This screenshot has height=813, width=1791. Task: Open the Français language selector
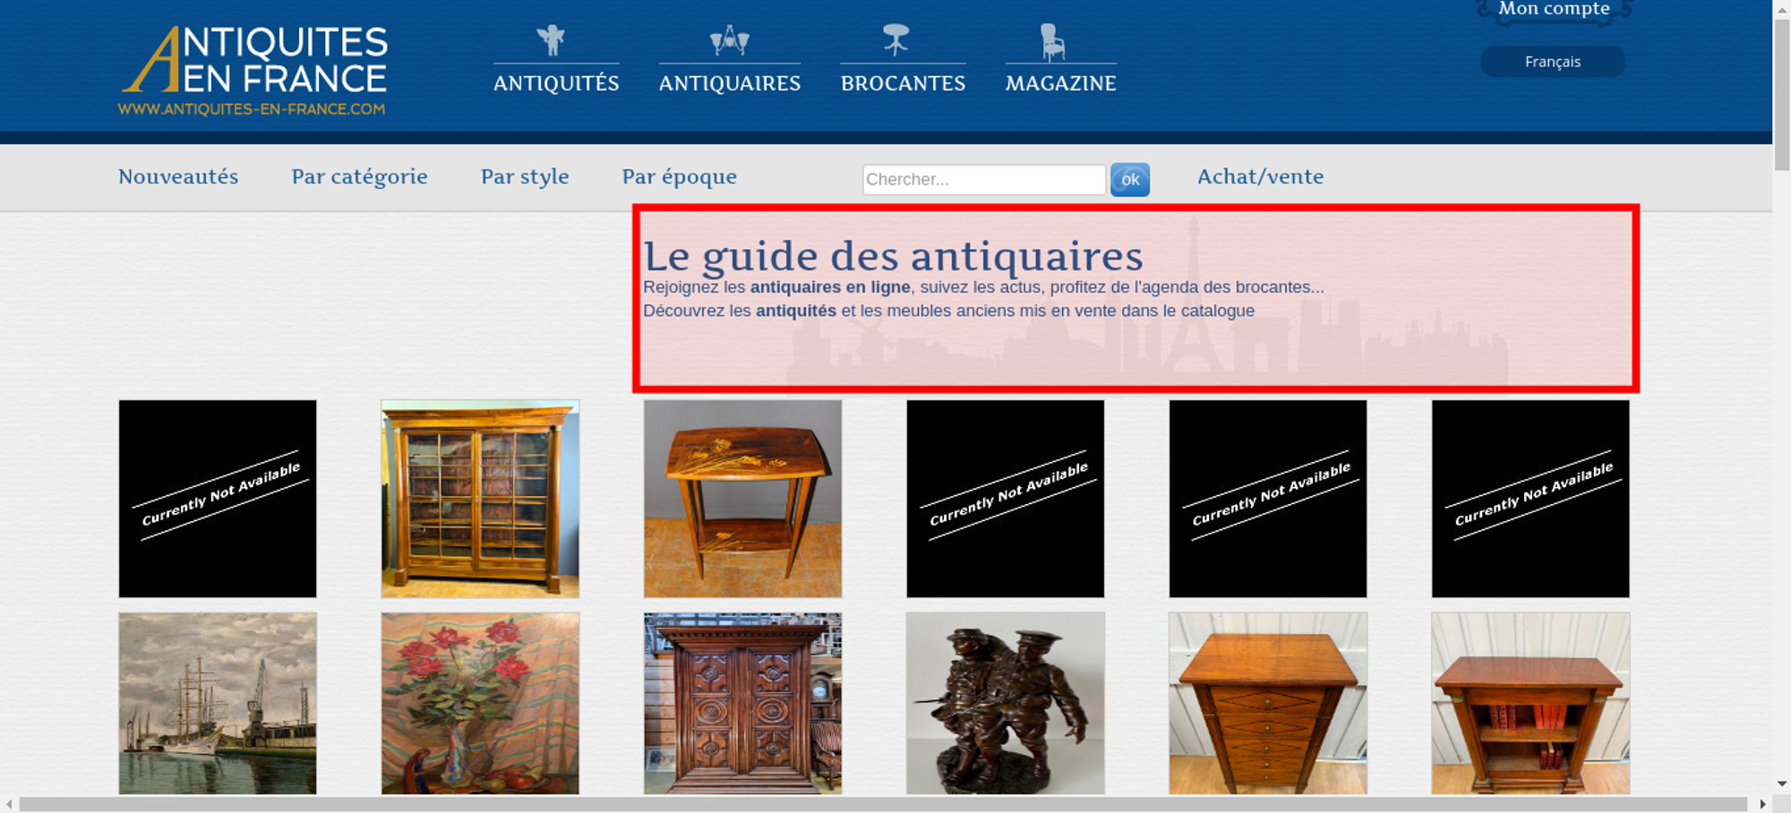(x=1552, y=62)
